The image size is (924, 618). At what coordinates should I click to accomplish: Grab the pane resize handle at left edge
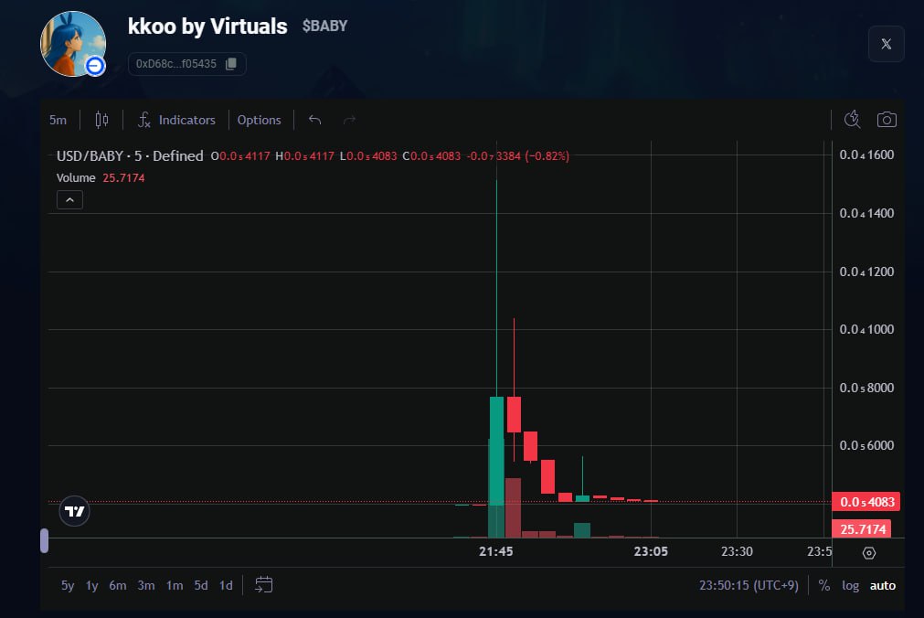pyautogui.click(x=44, y=541)
